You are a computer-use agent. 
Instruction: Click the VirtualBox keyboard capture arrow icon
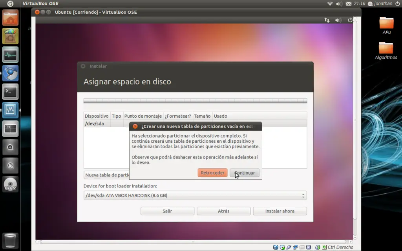click(324, 247)
